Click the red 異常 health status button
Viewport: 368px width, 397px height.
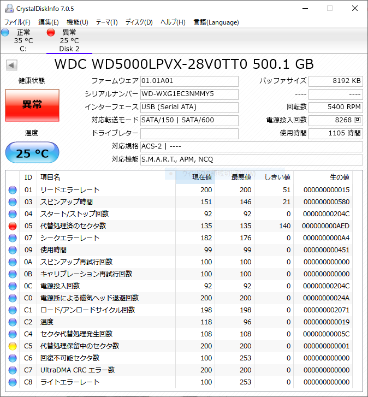[x=32, y=105]
